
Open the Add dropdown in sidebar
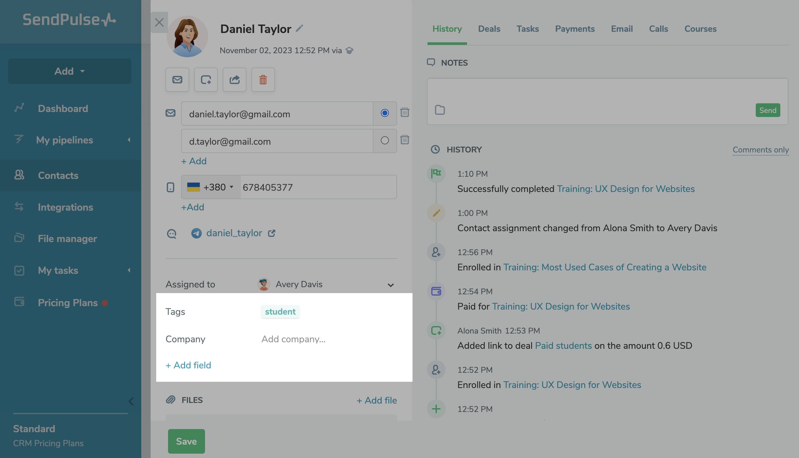[69, 71]
